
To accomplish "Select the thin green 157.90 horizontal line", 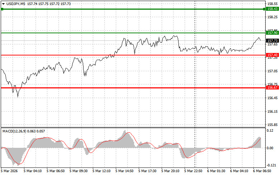I will point(108,33).
